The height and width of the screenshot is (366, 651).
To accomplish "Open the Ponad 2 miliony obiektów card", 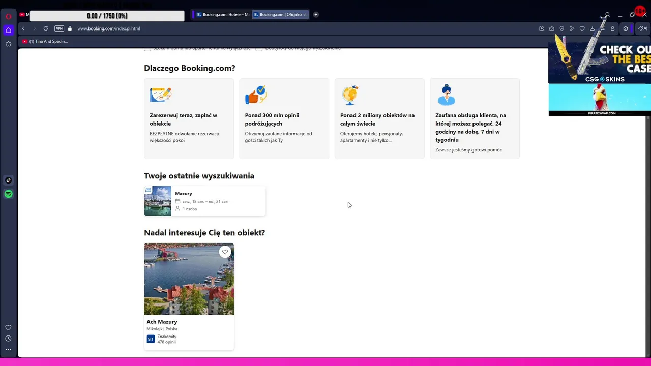I will point(379,118).
